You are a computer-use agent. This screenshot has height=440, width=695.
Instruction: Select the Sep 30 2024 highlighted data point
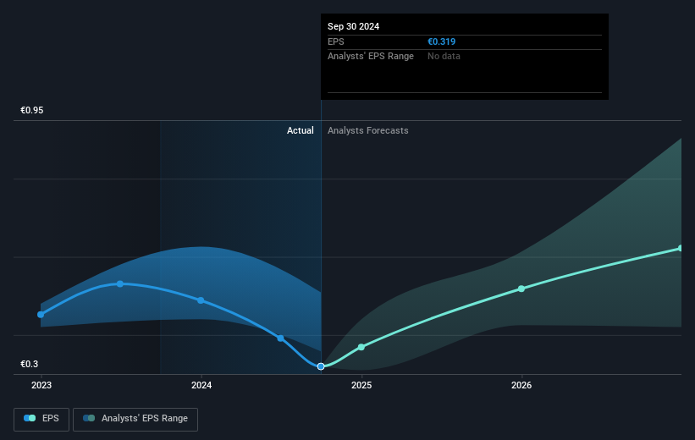321,366
